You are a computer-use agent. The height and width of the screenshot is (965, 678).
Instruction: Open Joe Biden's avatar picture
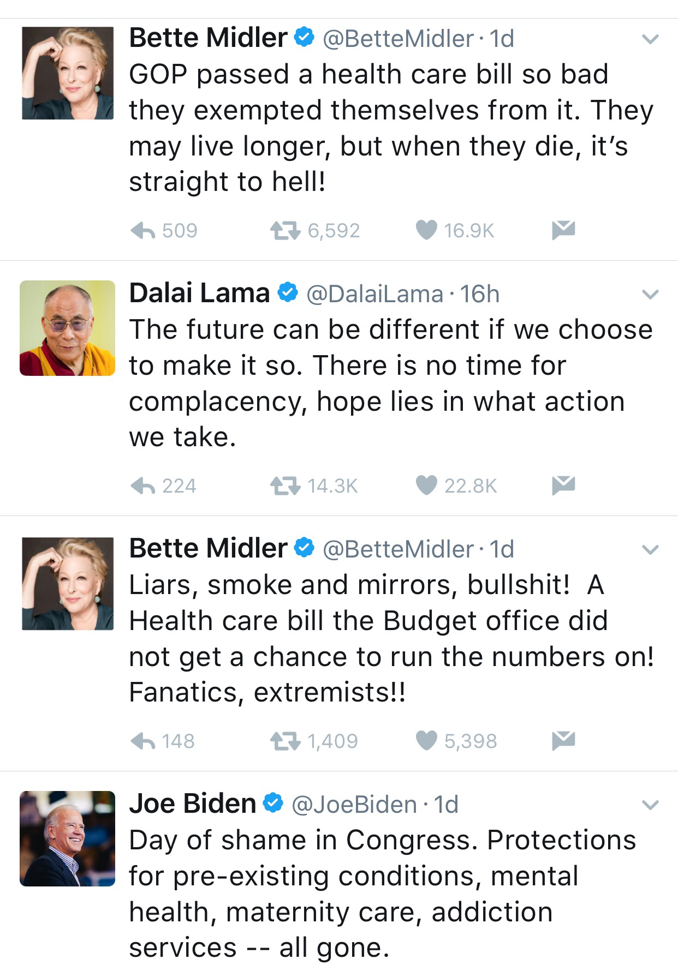68,838
